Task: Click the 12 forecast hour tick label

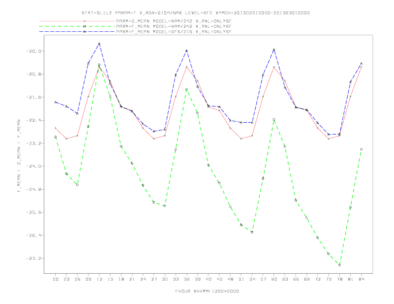Action: click(99, 279)
